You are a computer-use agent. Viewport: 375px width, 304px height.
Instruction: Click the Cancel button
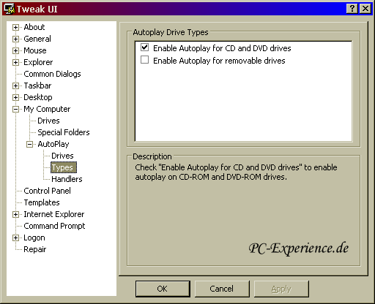point(222,289)
